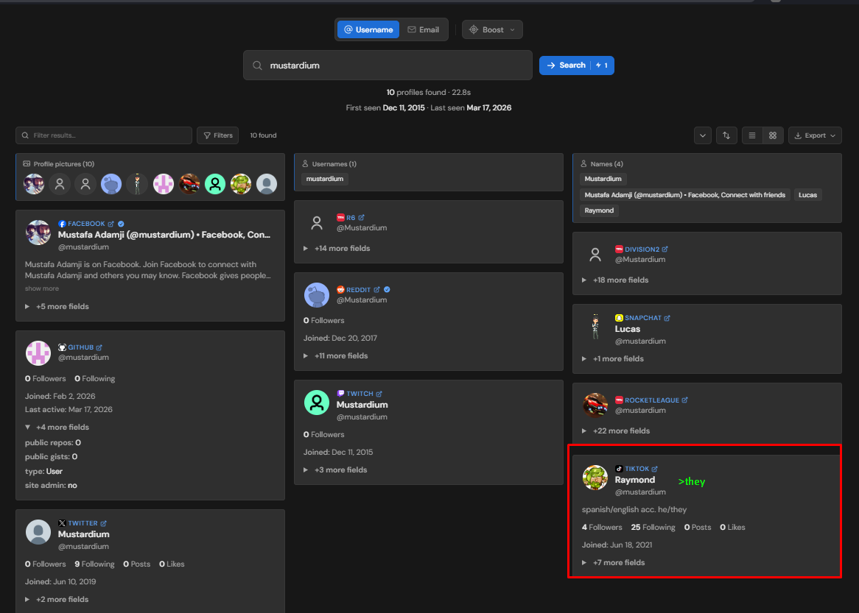The image size is (859, 613).
Task: Select the Username search mode tab
Action: click(x=368, y=29)
